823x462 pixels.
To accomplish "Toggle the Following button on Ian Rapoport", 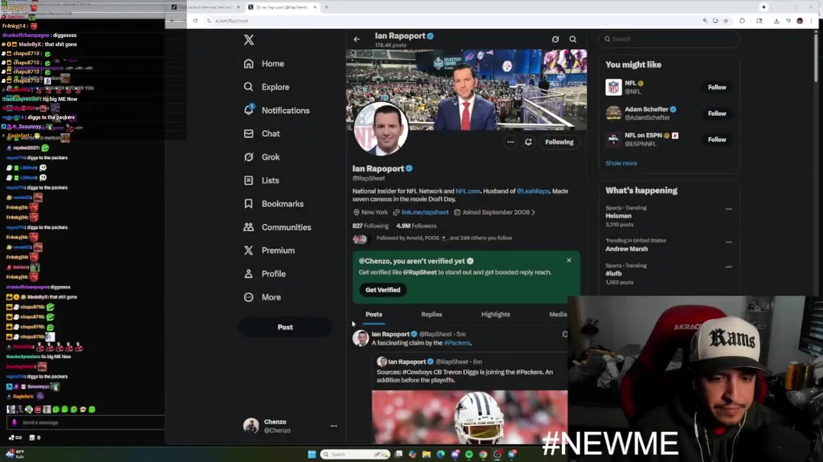I will (x=559, y=142).
